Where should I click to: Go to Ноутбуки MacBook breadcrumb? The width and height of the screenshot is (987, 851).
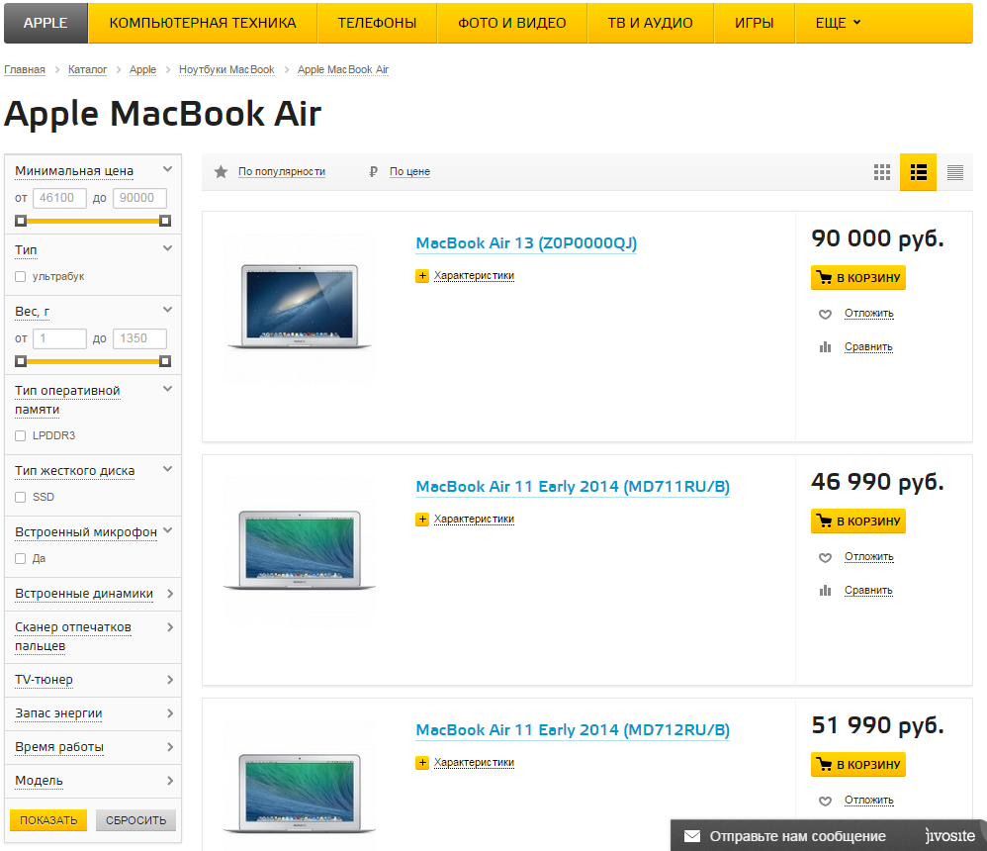(226, 69)
